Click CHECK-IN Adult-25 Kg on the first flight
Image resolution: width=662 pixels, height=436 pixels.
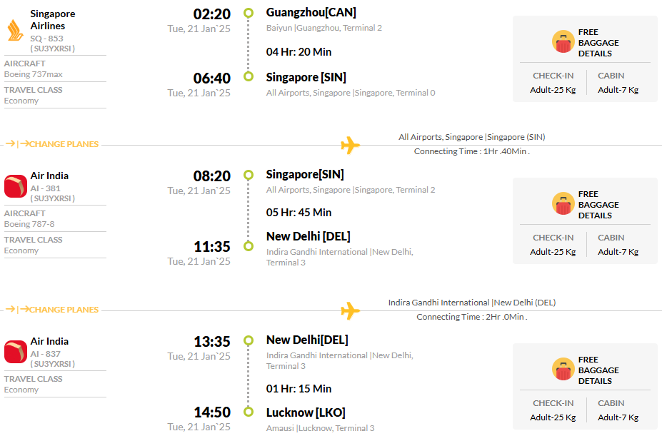click(553, 83)
